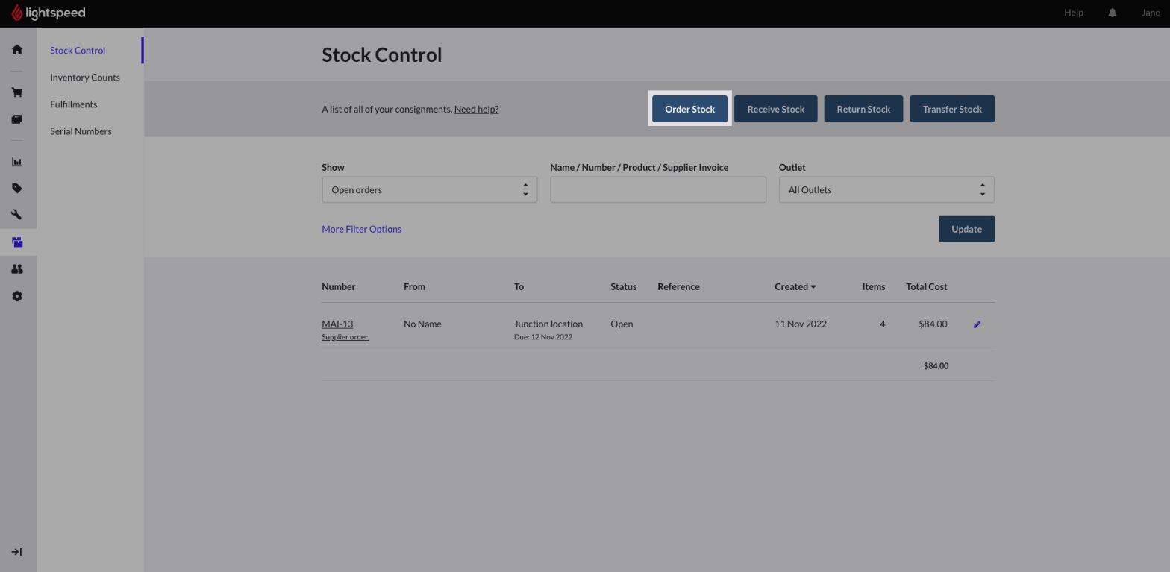Open Serial Numbers in side menu
The height and width of the screenshot is (572, 1170).
[x=81, y=131]
